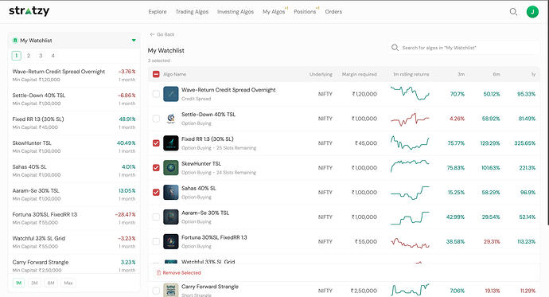
Task: Open Wave-Return Credit Spread Overnight algo thumbnail
Action: point(171,94)
